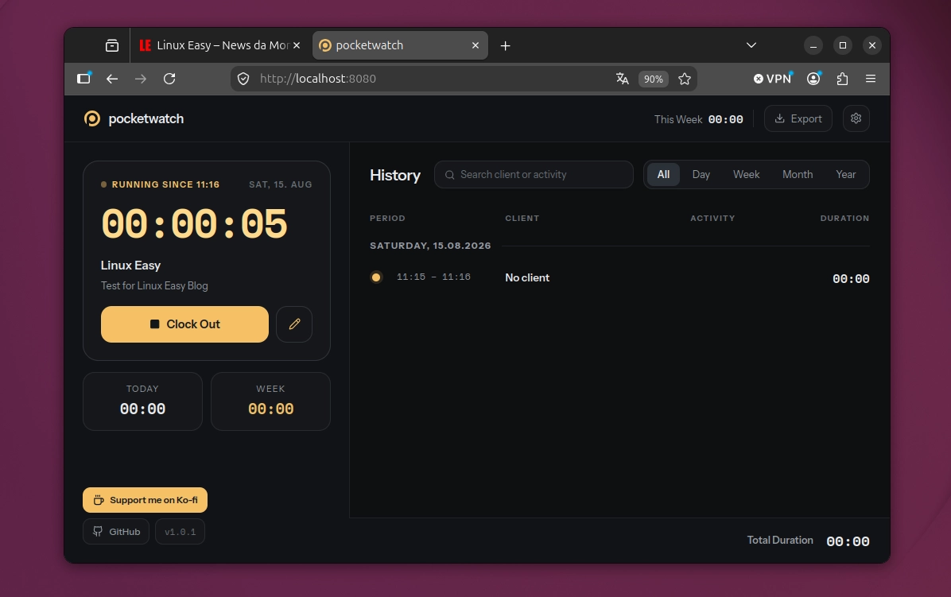Focus the Search client or activity field
The image size is (951, 597).
[534, 175]
